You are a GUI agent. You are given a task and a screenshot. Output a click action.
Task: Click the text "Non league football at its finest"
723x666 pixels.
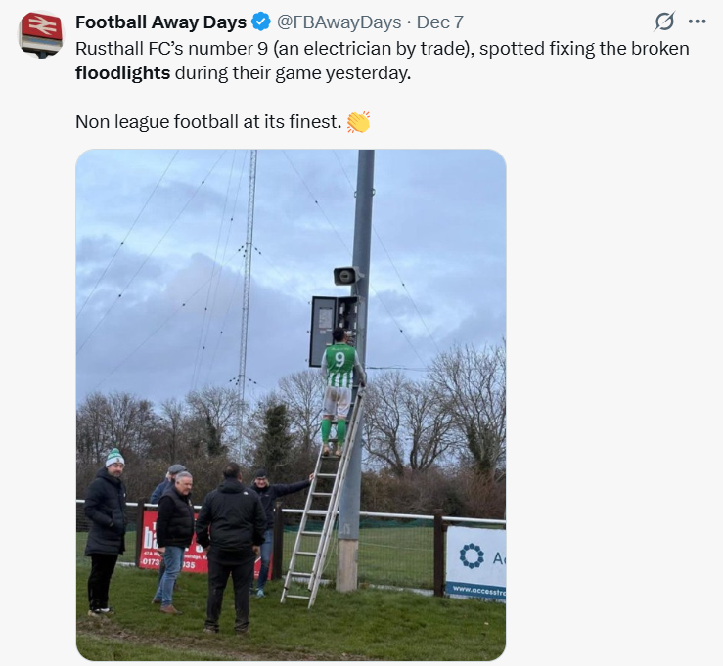[207, 122]
